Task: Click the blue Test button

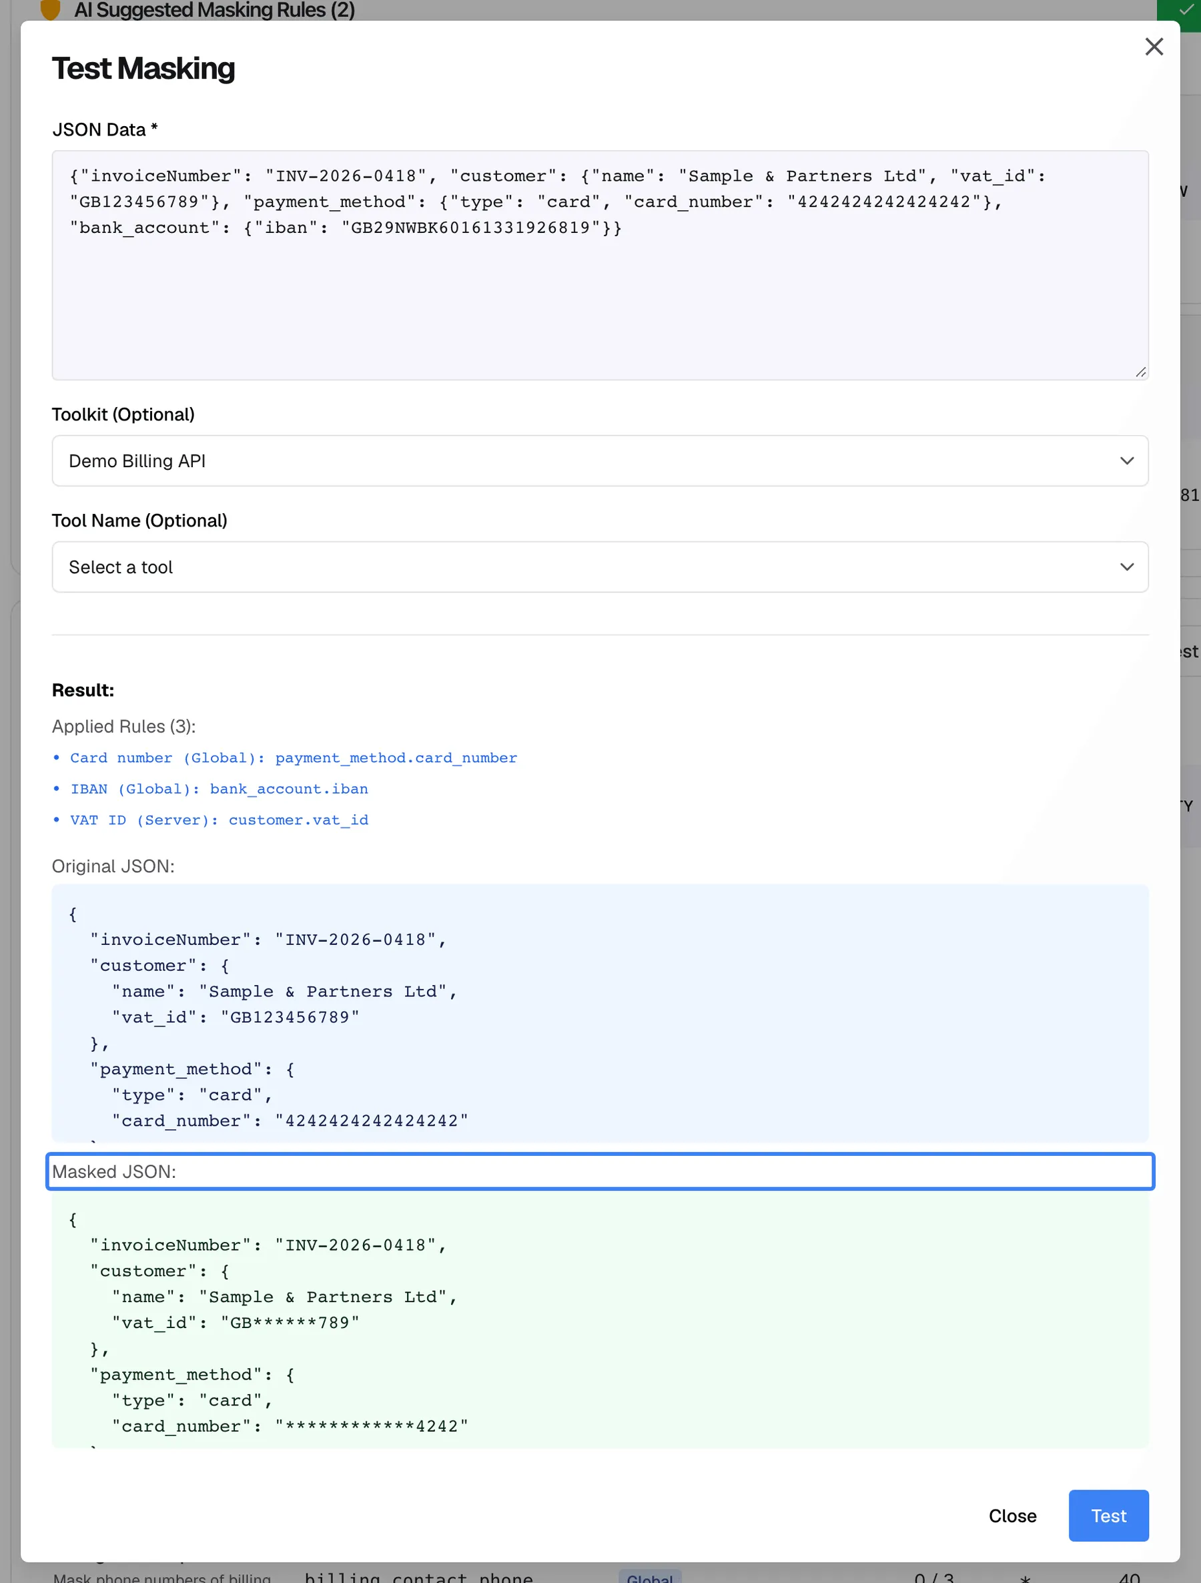Action: [1108, 1515]
